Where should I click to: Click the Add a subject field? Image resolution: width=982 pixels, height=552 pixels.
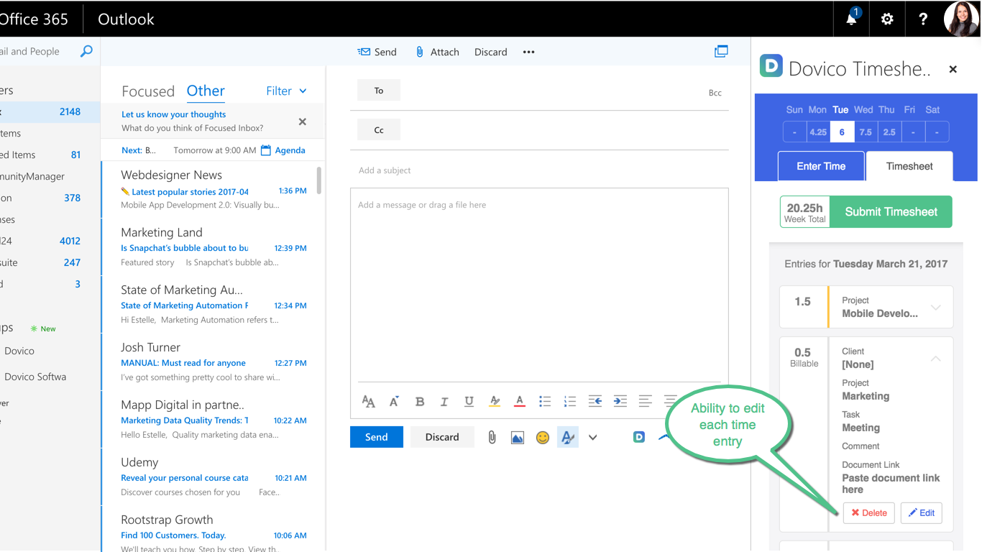point(539,170)
